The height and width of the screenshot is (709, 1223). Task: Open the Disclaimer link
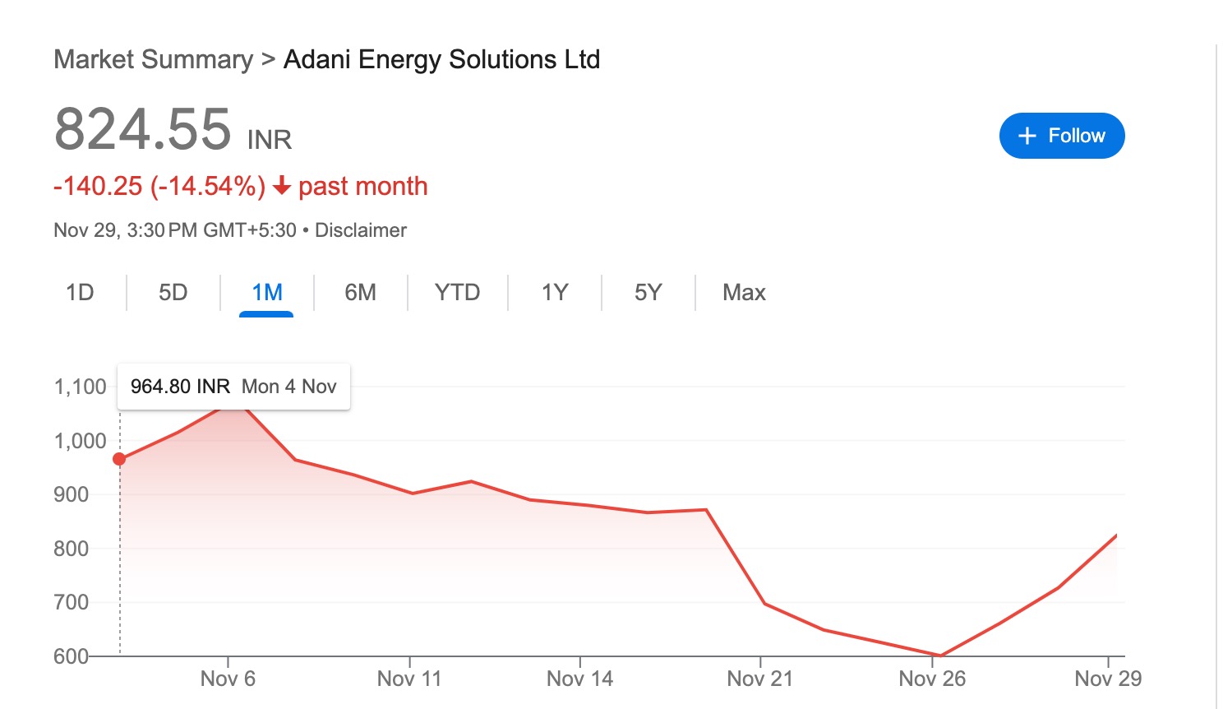361,230
